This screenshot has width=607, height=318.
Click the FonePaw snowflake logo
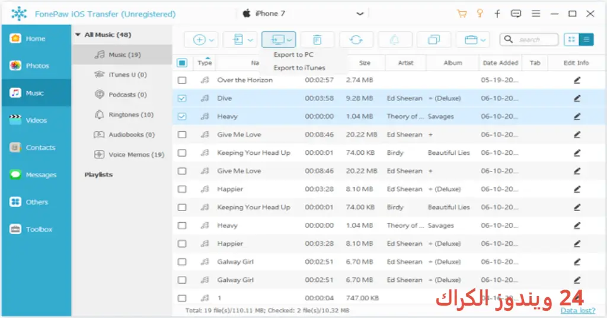coord(18,14)
